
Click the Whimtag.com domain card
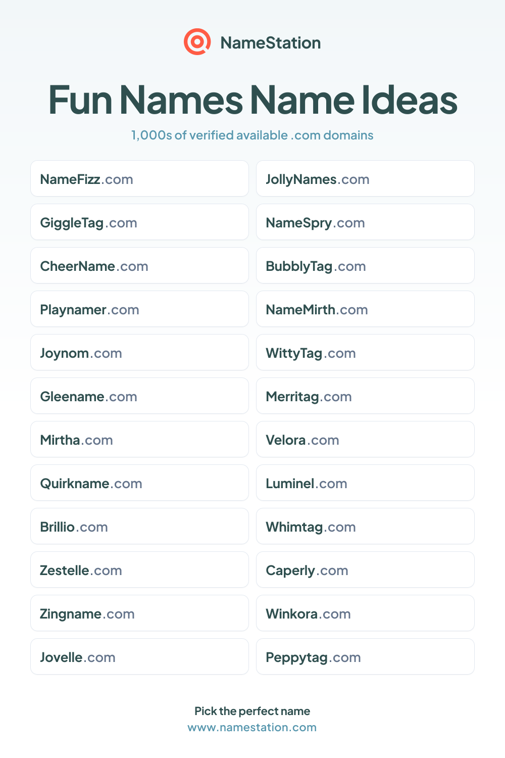(365, 526)
